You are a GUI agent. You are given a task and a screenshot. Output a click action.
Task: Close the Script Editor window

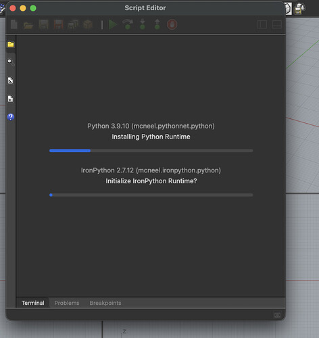click(x=13, y=8)
